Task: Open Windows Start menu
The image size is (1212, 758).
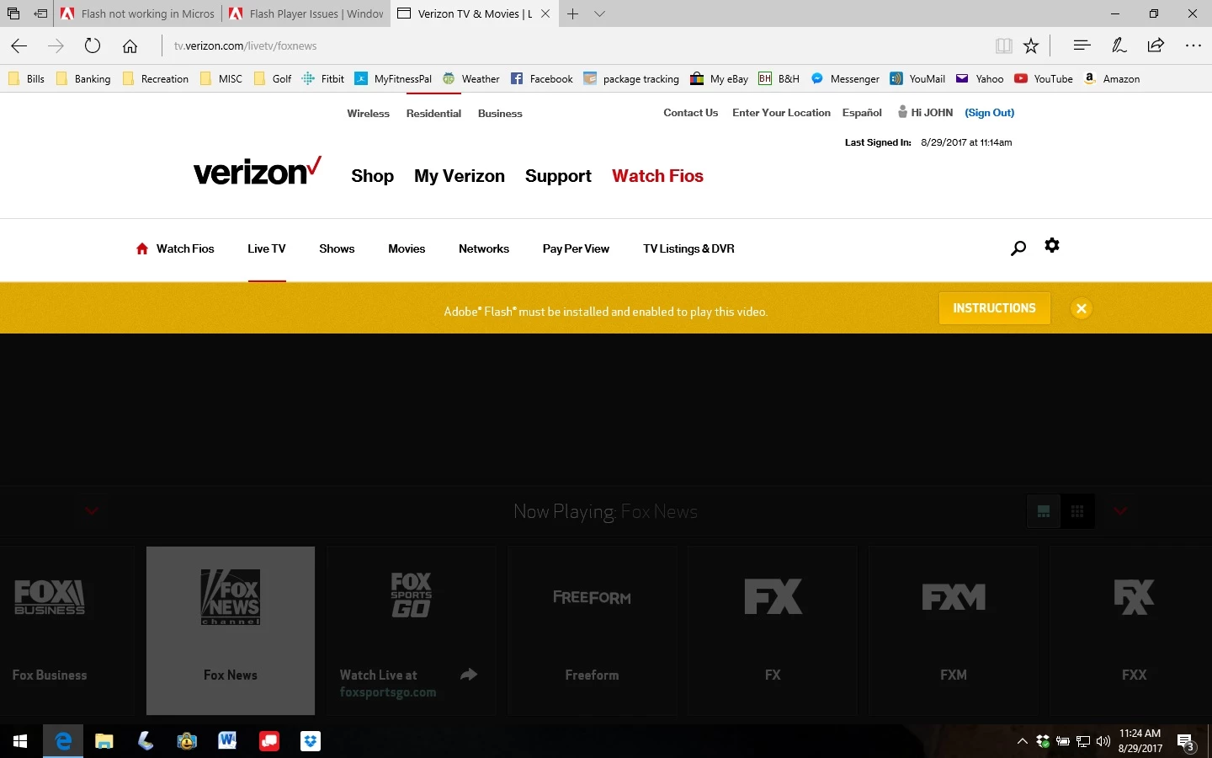Action: point(20,741)
